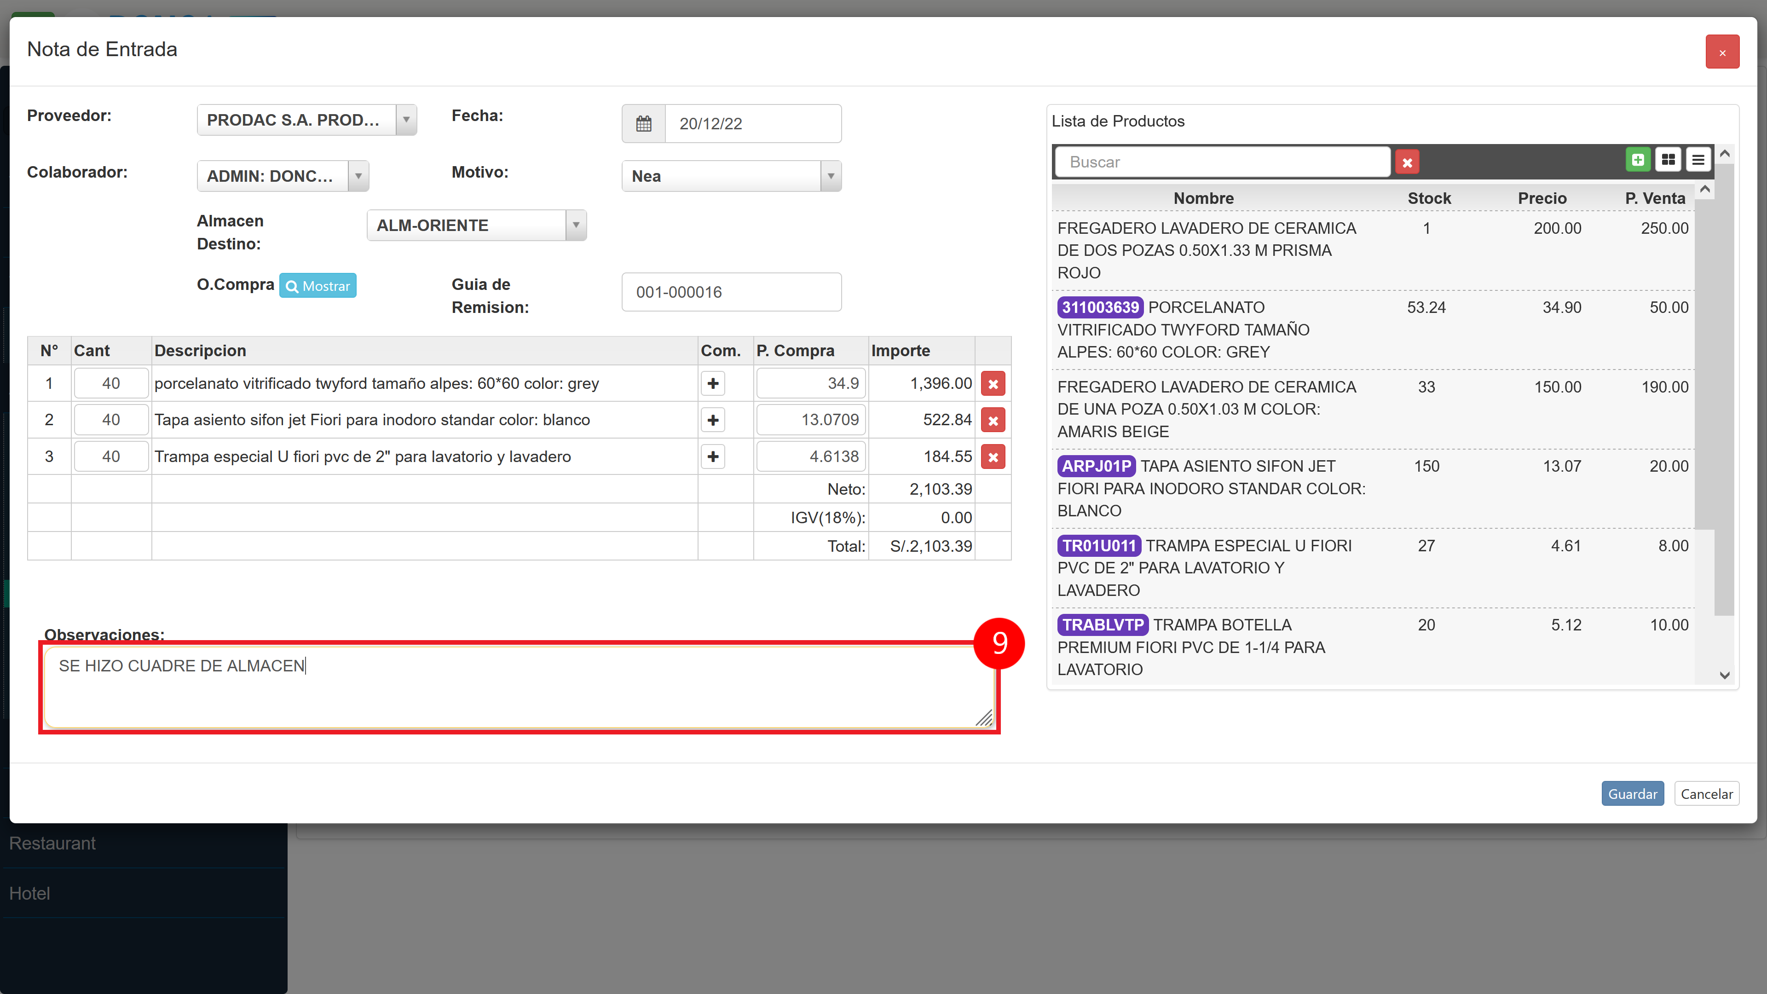Add comment for Trampa especial row

(713, 457)
